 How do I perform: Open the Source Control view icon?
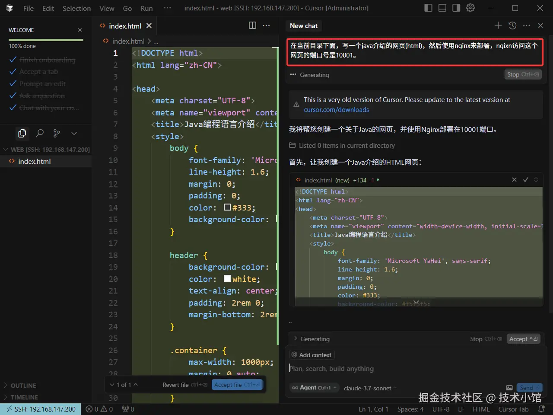coord(57,133)
